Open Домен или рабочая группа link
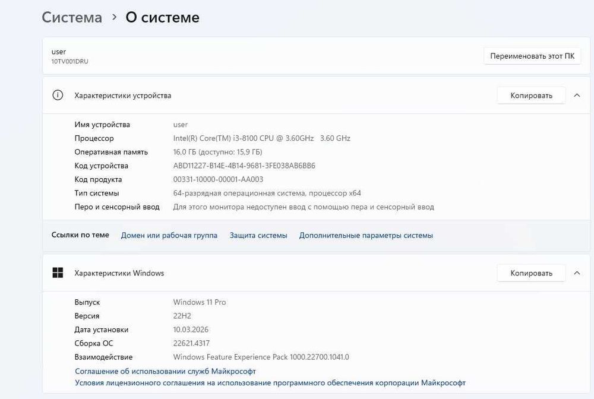The height and width of the screenshot is (399, 594). [x=169, y=235]
